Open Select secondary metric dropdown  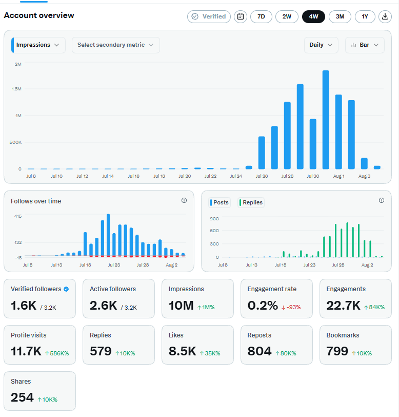[115, 45]
